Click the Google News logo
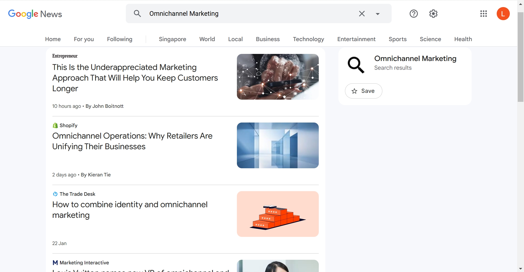Viewport: 524px width, 272px height. coord(35,14)
